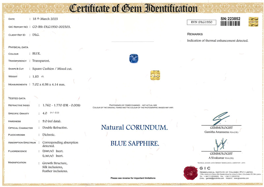264x187 pixels.
Task: Click the email gemlab@gicolombo.com
Action: point(215,178)
